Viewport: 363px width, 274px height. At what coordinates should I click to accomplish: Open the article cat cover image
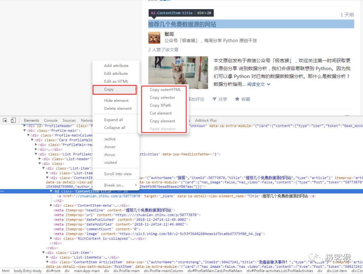178,73
